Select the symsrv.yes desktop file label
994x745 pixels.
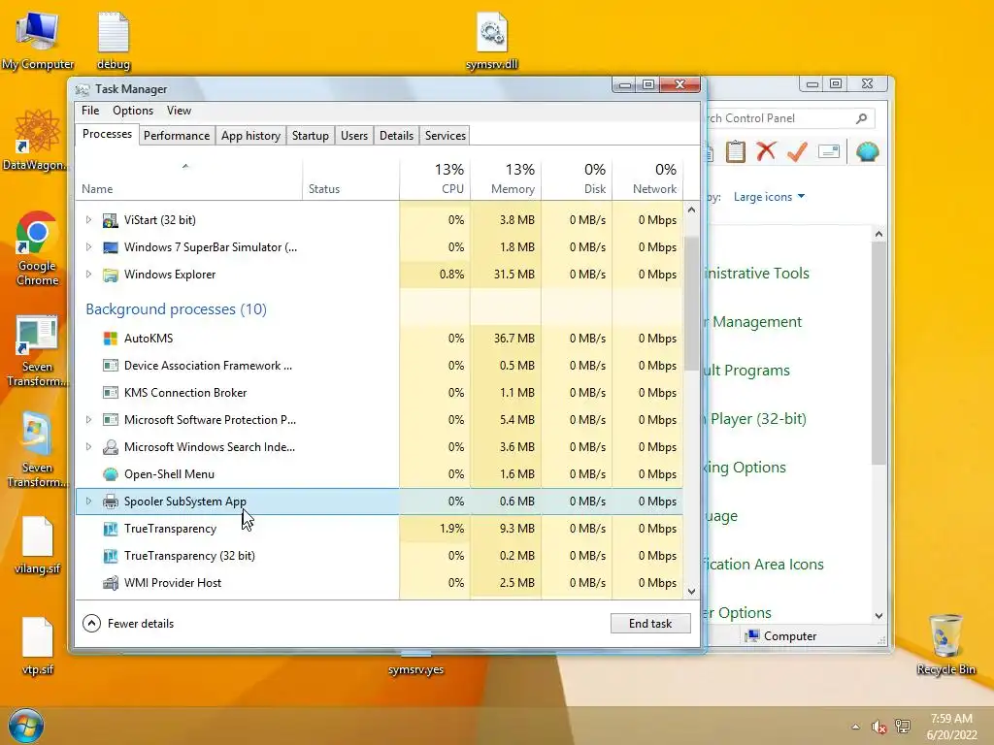tap(415, 670)
